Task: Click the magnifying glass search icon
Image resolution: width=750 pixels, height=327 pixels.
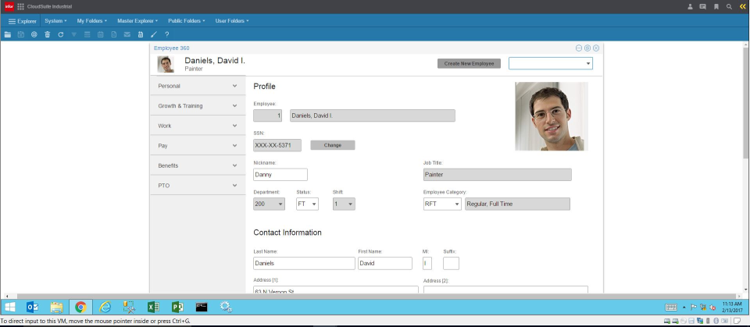Action: [x=729, y=6]
